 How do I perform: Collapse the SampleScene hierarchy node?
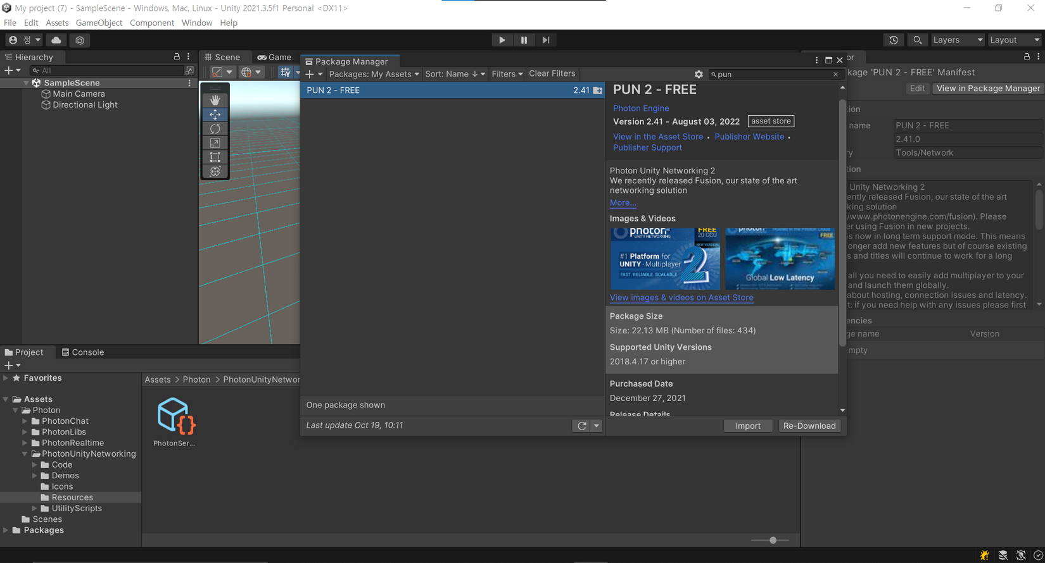pos(26,83)
